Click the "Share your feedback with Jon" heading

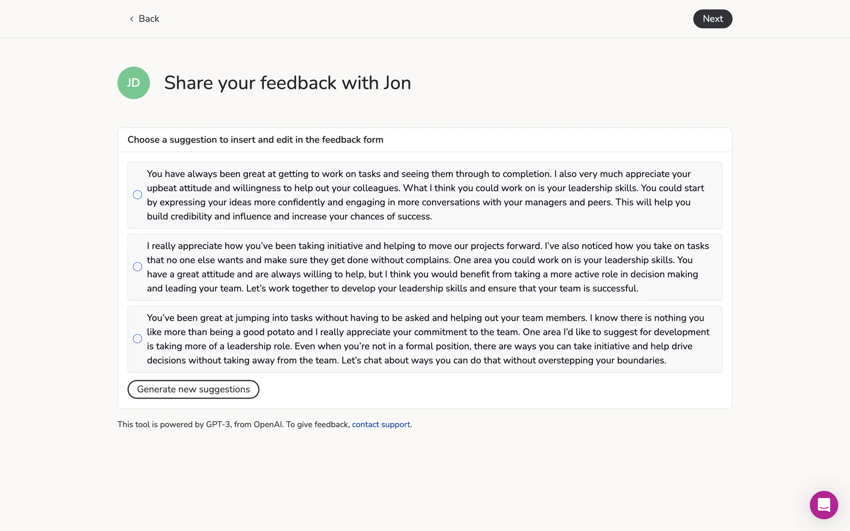(x=287, y=83)
